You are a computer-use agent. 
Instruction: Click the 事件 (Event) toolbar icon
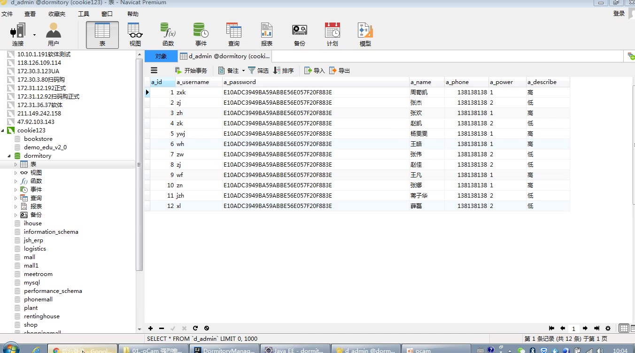(201, 35)
